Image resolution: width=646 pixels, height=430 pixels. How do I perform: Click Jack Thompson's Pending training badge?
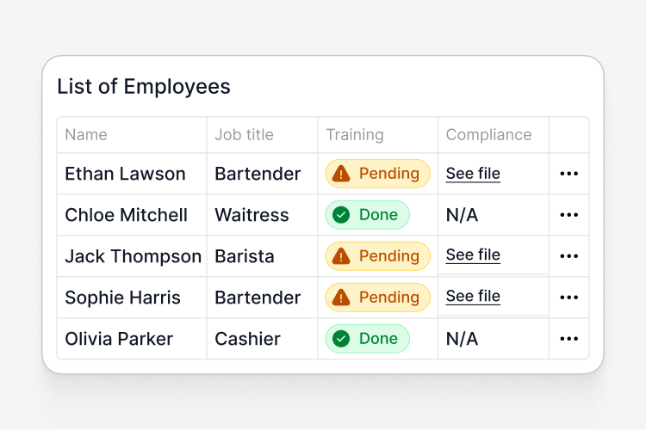click(378, 256)
